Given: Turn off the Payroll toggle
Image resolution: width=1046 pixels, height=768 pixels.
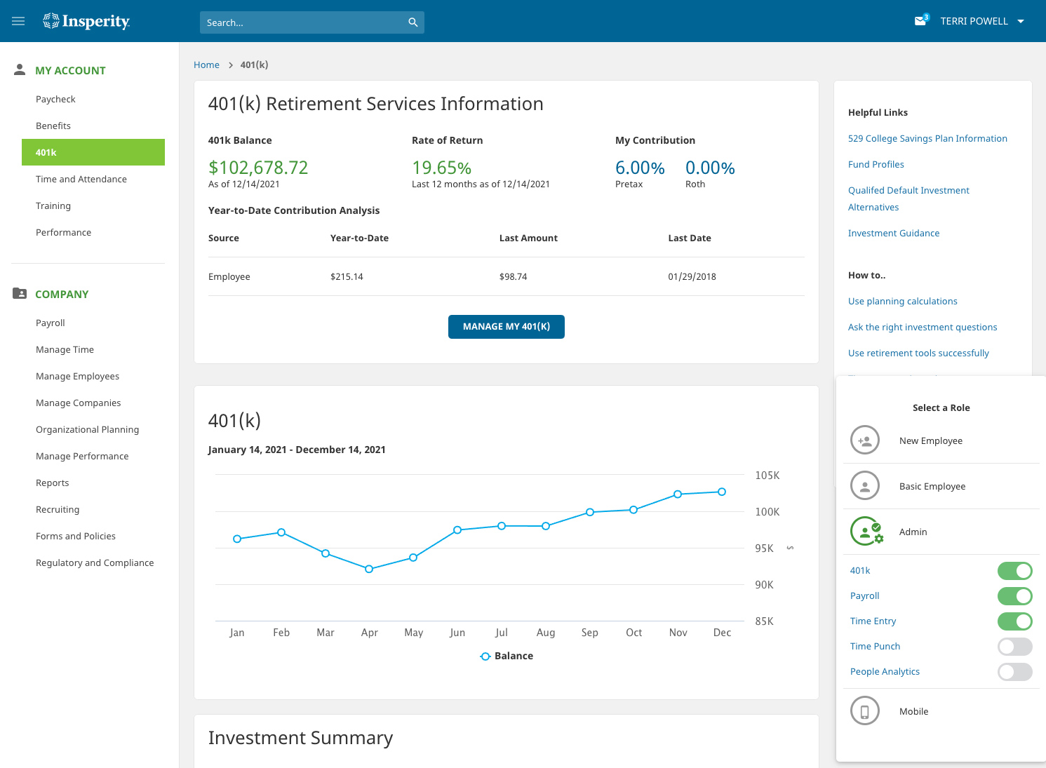Looking at the screenshot, I should [x=1014, y=596].
